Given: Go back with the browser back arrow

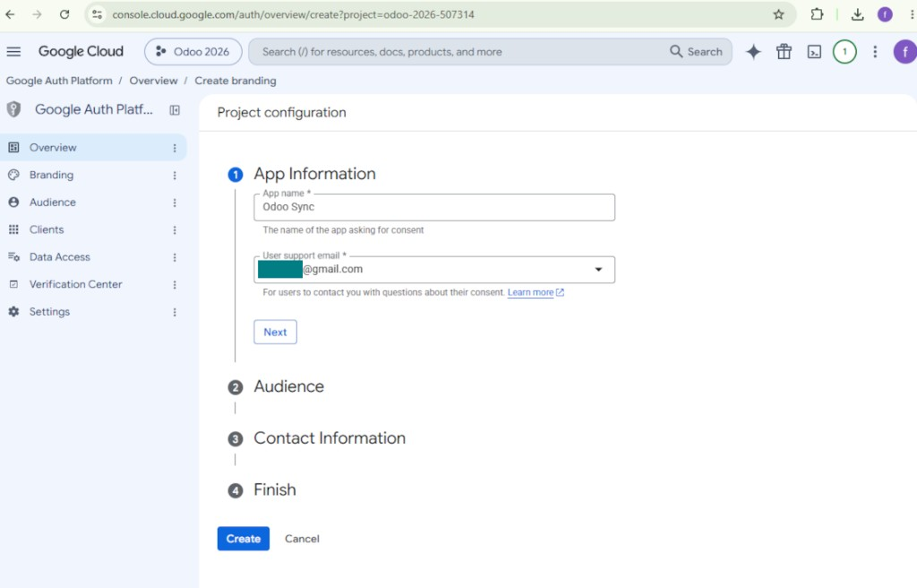Looking at the screenshot, I should 11,14.
